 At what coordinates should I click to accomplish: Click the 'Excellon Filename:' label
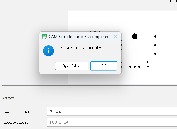[18, 111]
